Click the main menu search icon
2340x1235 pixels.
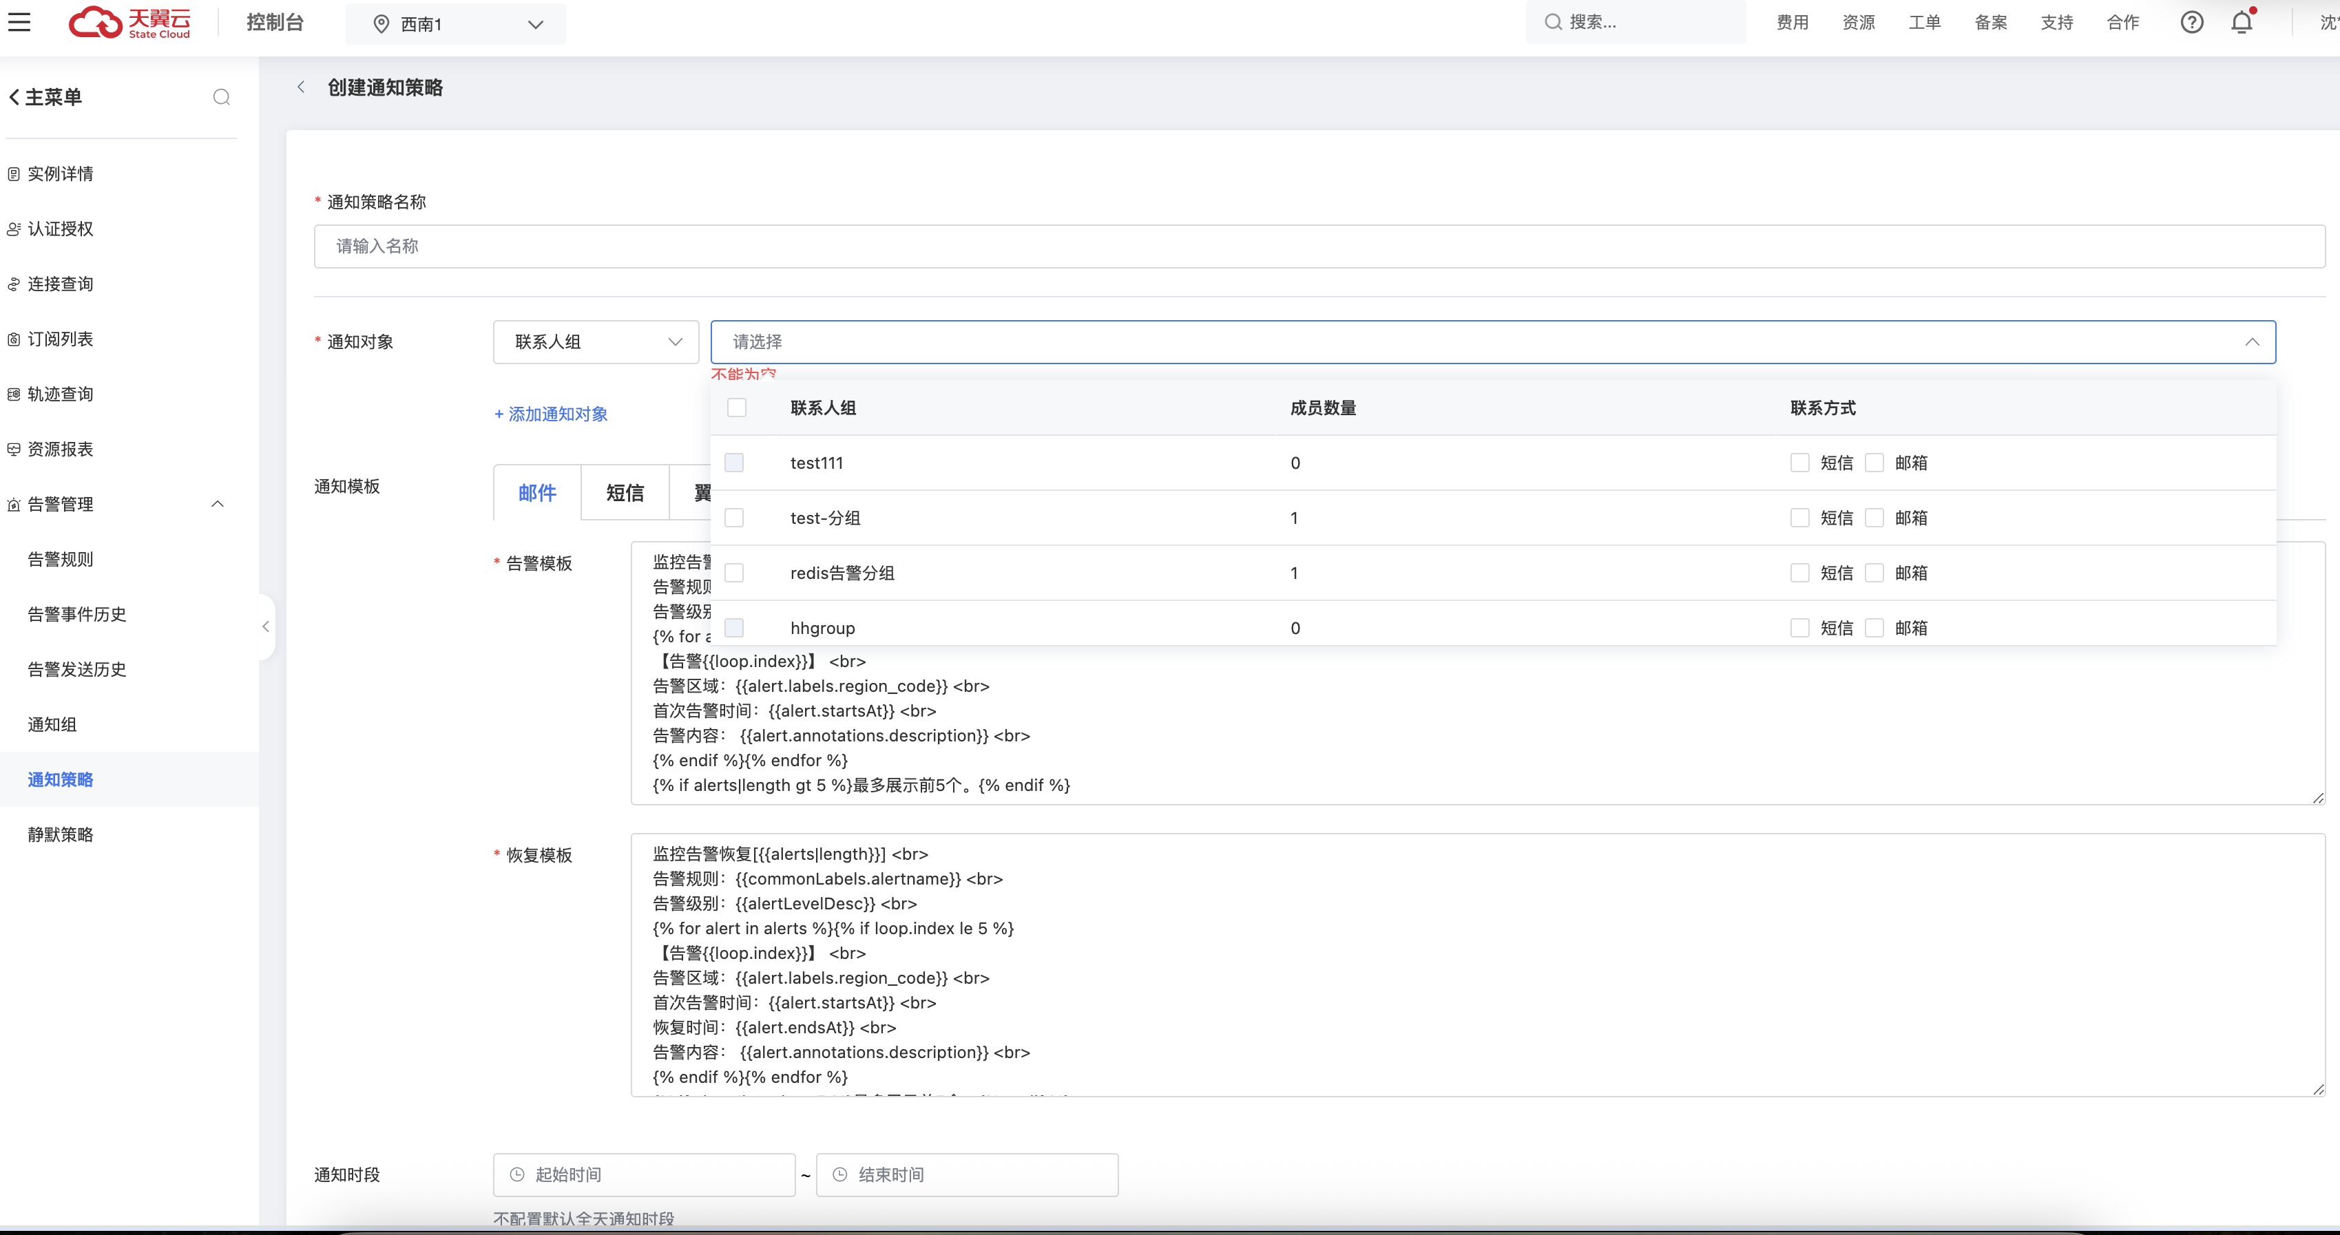221,97
